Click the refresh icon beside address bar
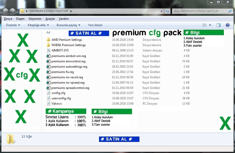This screenshot has height=153, width=235. (x=167, y=11)
